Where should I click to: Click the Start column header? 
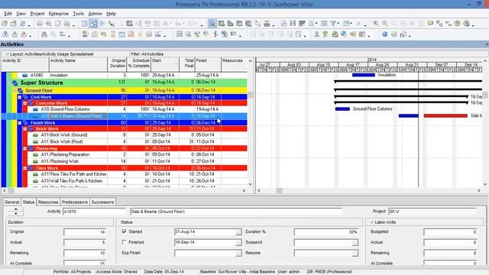coord(165,64)
